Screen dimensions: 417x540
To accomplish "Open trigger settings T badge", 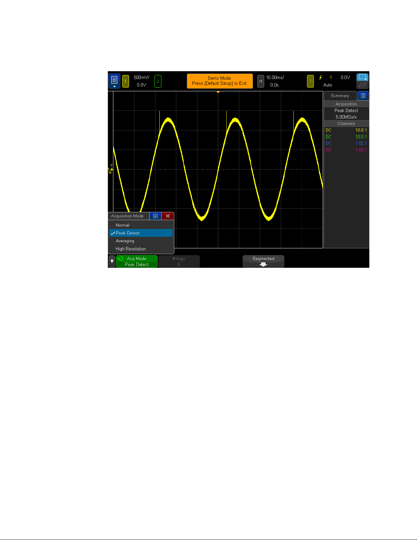I will pyautogui.click(x=310, y=81).
